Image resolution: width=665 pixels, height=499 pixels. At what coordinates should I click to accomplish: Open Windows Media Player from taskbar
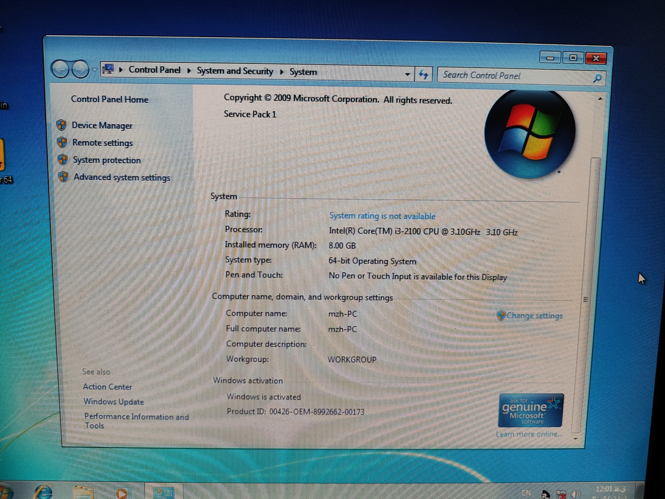coord(122,493)
